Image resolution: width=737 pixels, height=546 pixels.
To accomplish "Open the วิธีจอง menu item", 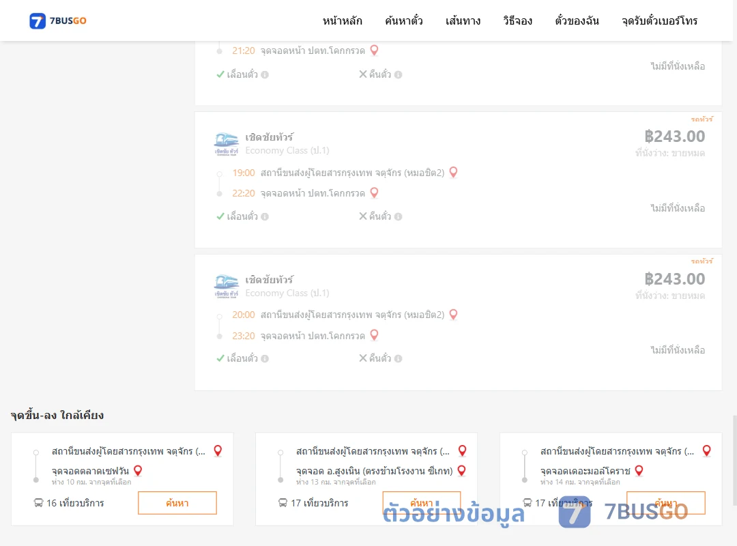I will (x=517, y=20).
